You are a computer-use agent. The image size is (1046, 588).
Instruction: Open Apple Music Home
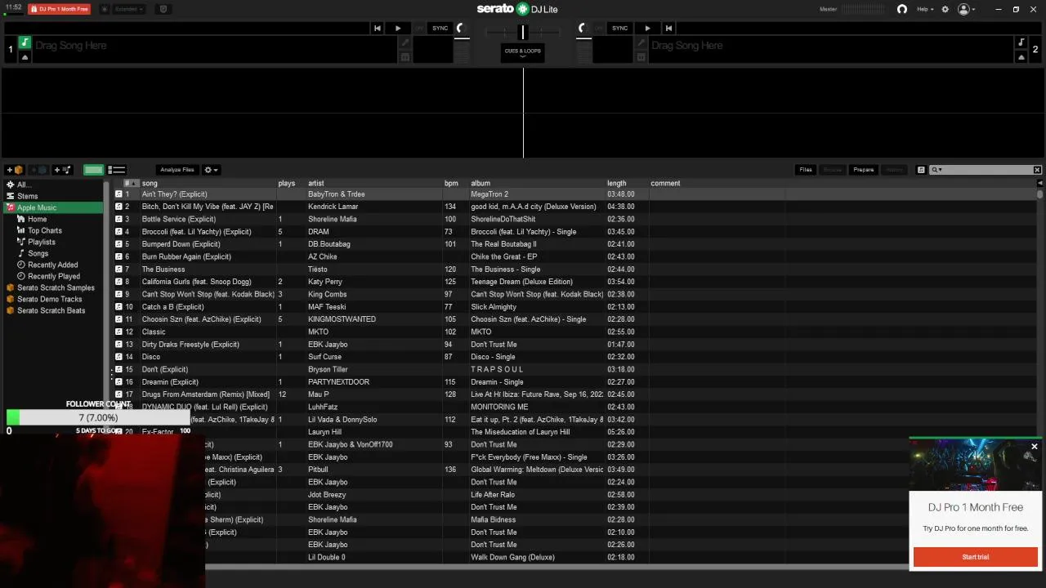[38, 219]
